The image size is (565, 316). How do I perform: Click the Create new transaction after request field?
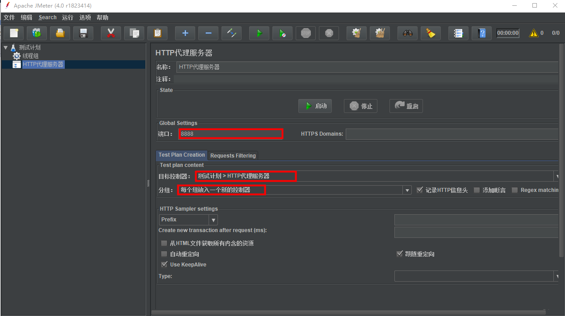(476, 232)
